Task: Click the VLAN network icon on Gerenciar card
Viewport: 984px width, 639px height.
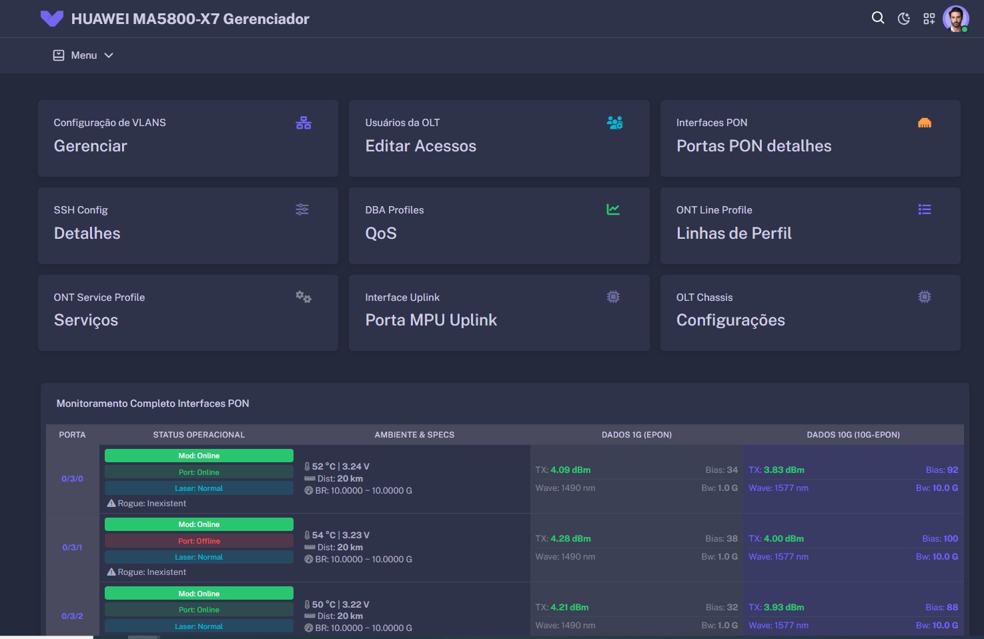Action: [x=304, y=123]
